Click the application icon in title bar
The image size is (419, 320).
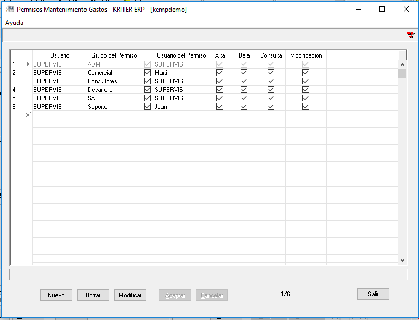point(9,9)
